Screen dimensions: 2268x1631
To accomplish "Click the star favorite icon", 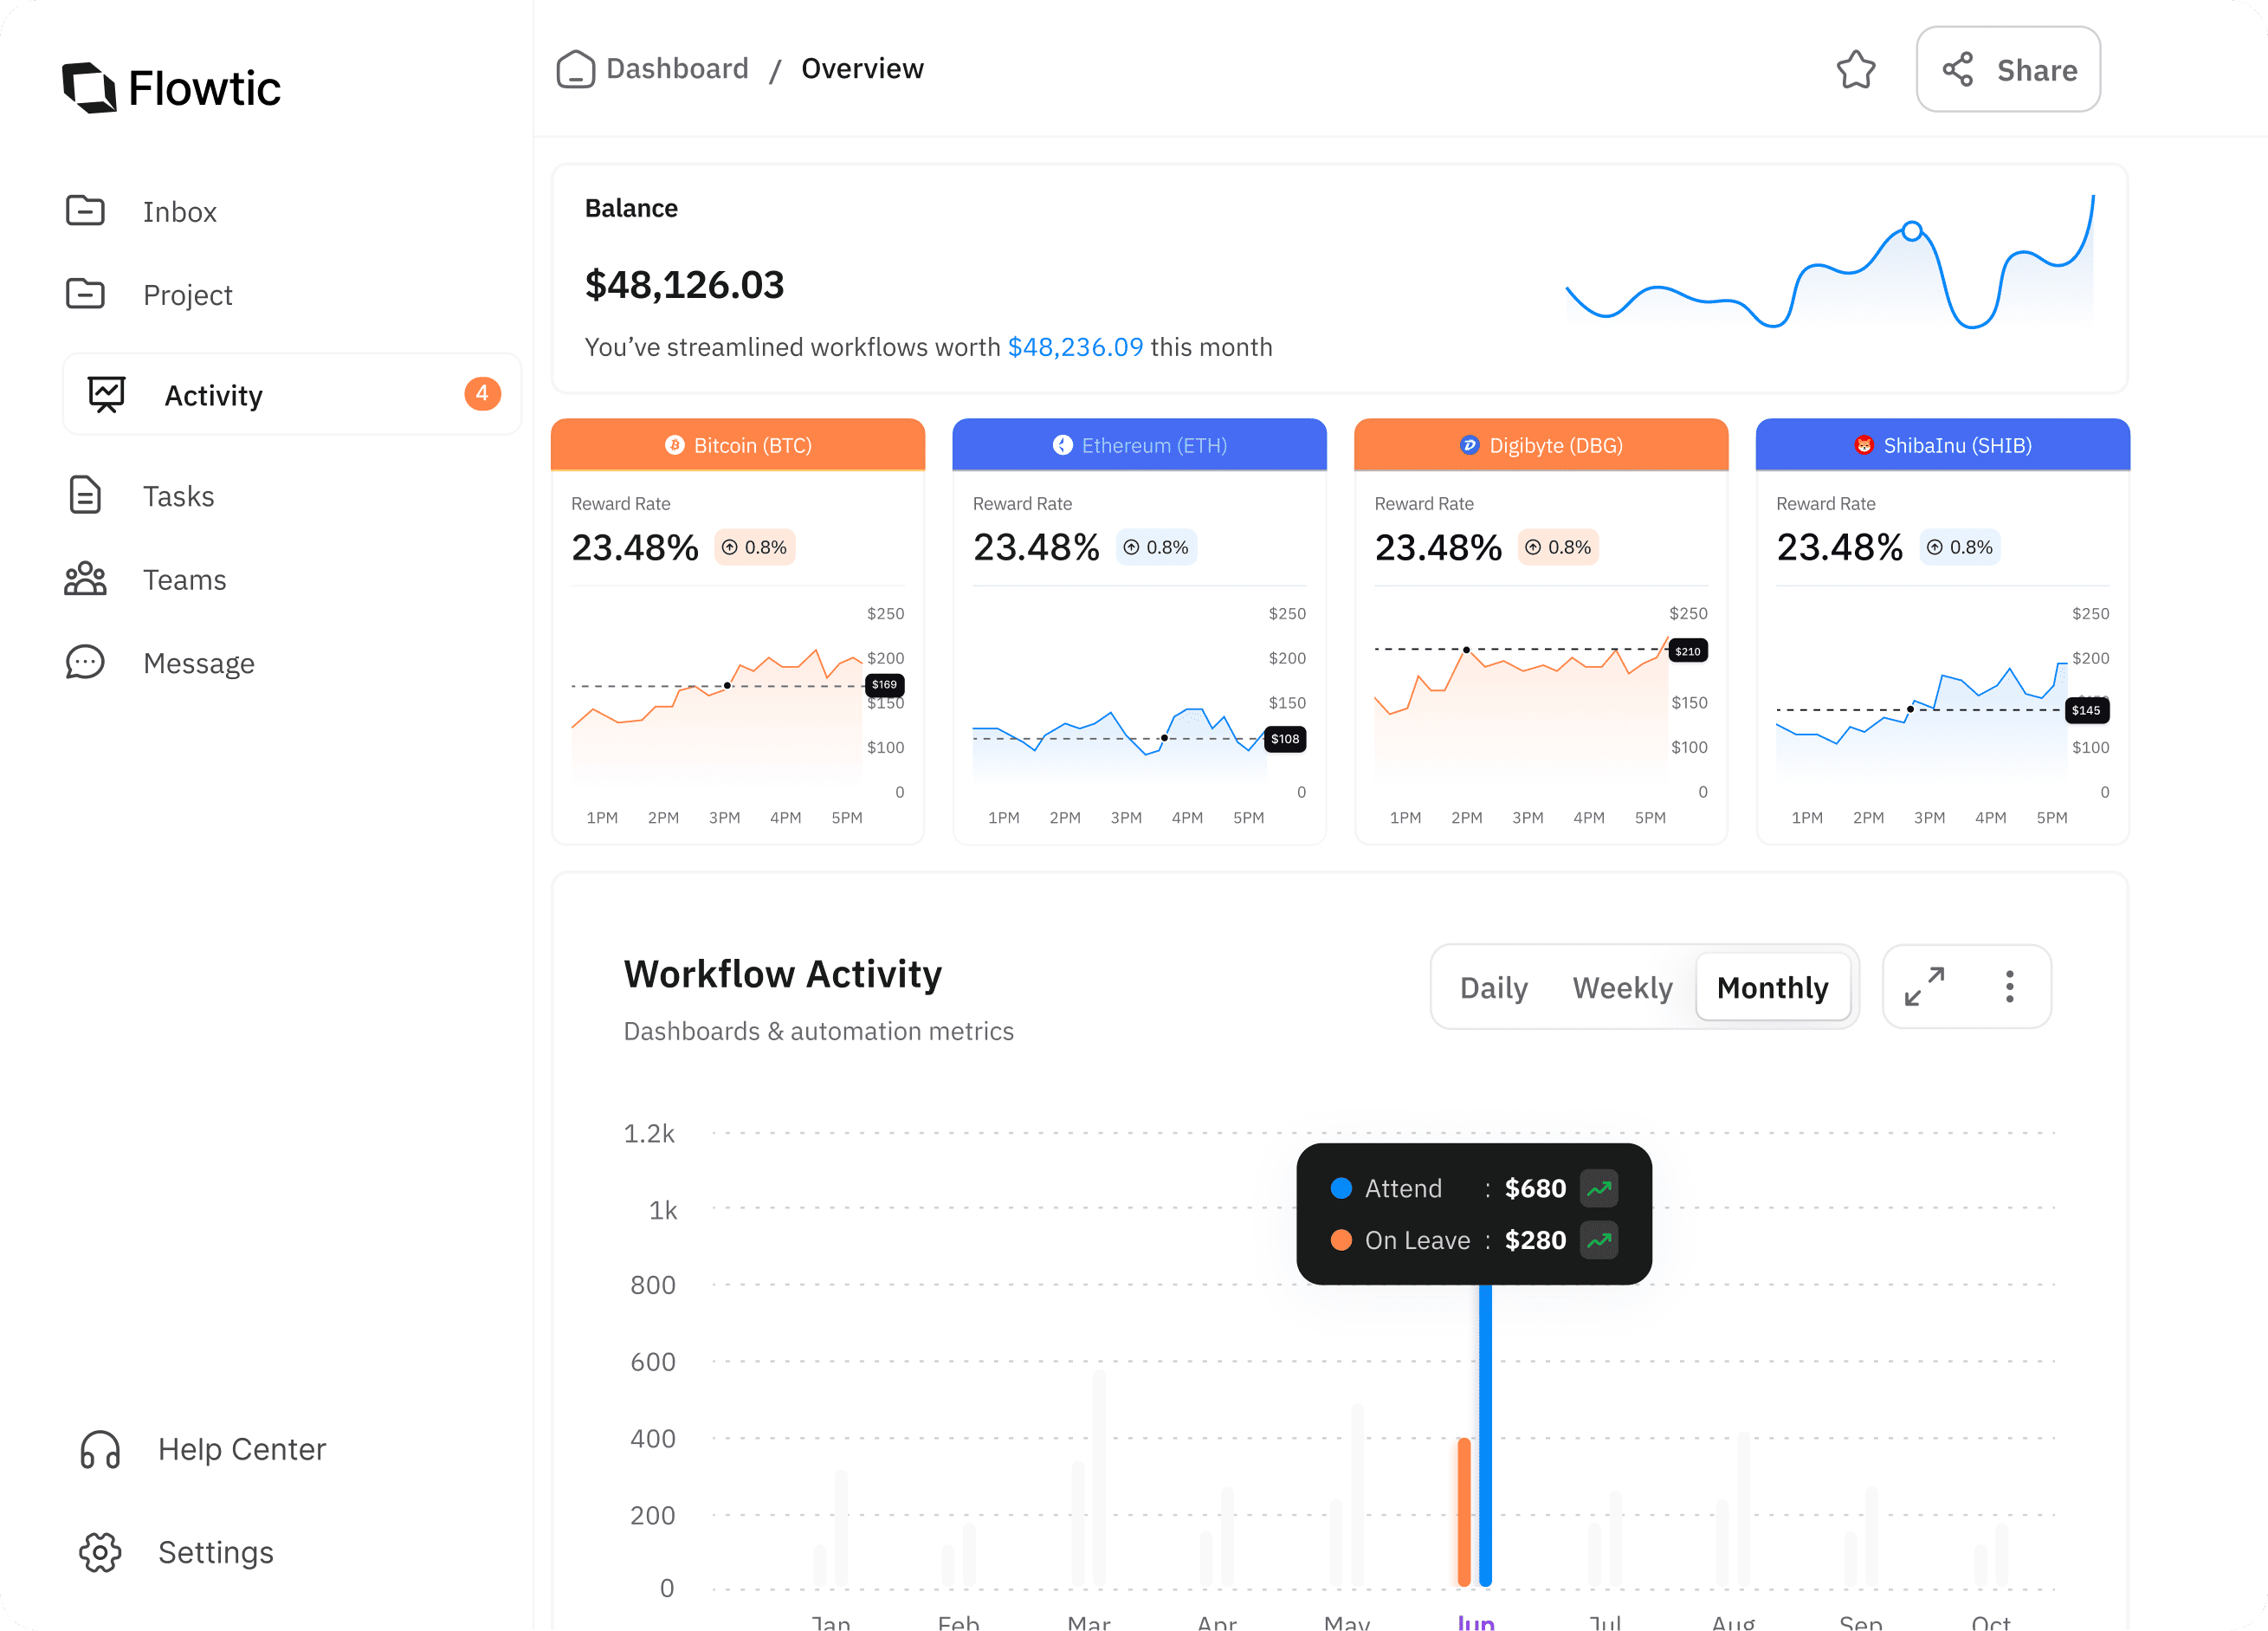I will pos(1855,70).
